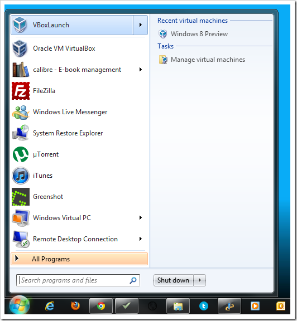Open Remote Desktop Connection
The height and width of the screenshot is (321, 297).
[79, 239]
